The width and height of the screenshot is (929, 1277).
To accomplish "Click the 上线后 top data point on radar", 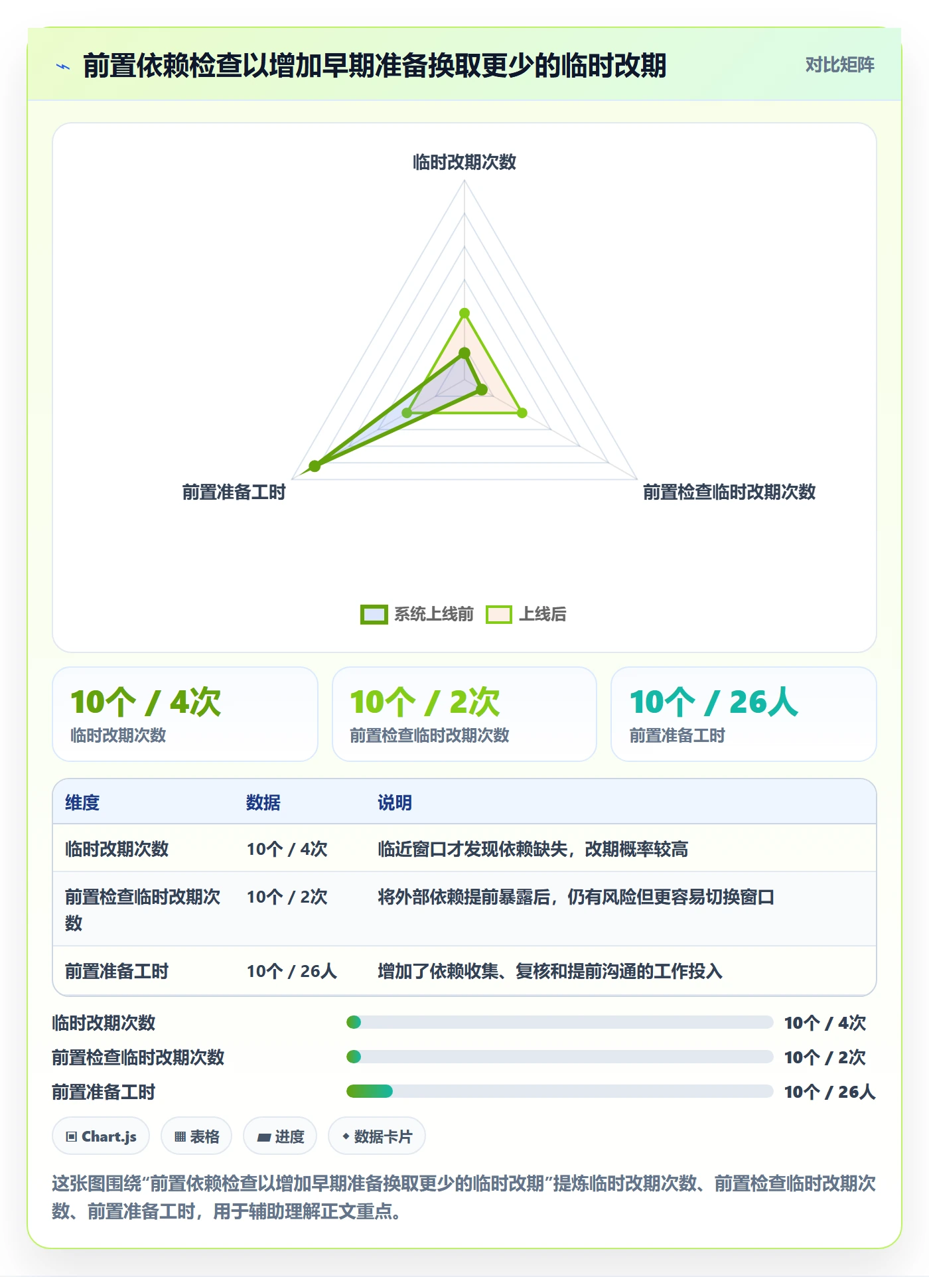I will [464, 313].
